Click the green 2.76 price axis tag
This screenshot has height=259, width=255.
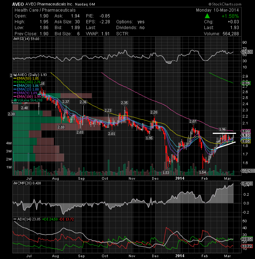246,83
